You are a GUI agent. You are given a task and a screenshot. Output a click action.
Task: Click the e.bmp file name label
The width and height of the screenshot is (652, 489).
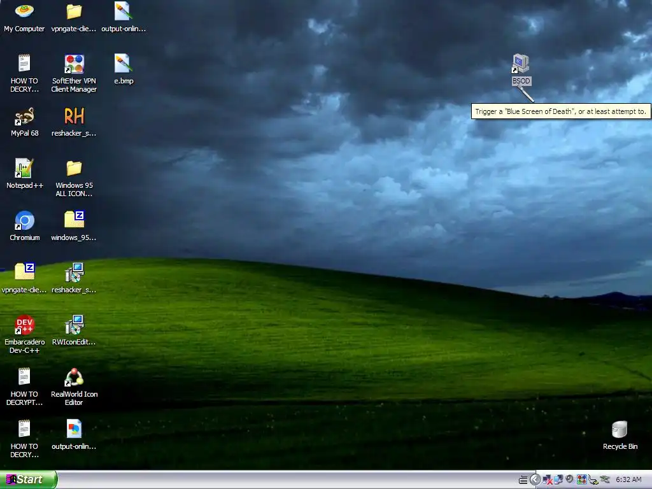coord(124,81)
